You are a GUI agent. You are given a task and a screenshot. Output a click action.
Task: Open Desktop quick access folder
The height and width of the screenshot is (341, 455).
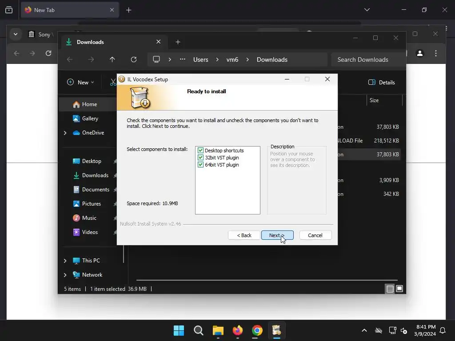92,161
